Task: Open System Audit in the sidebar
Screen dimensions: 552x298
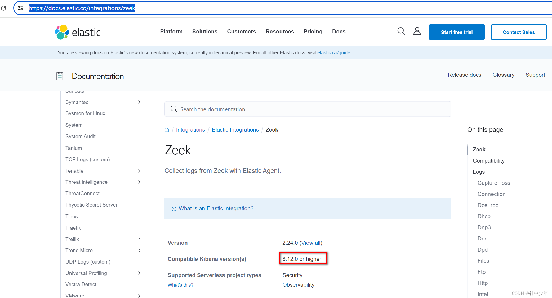Action: click(81, 137)
